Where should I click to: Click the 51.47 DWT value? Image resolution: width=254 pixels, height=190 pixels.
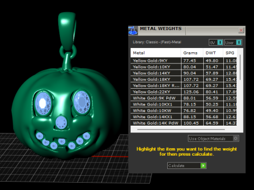point(212,67)
